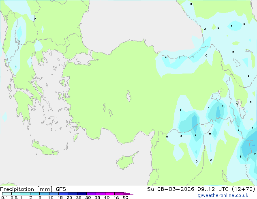The image size is (257, 199).
Task: Choose the 30–35 mm purple legend swatch
Action: tap(91, 194)
